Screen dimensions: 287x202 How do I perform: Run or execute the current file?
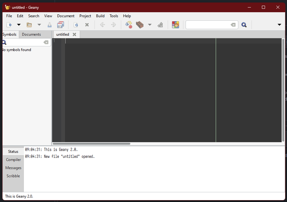(160, 24)
